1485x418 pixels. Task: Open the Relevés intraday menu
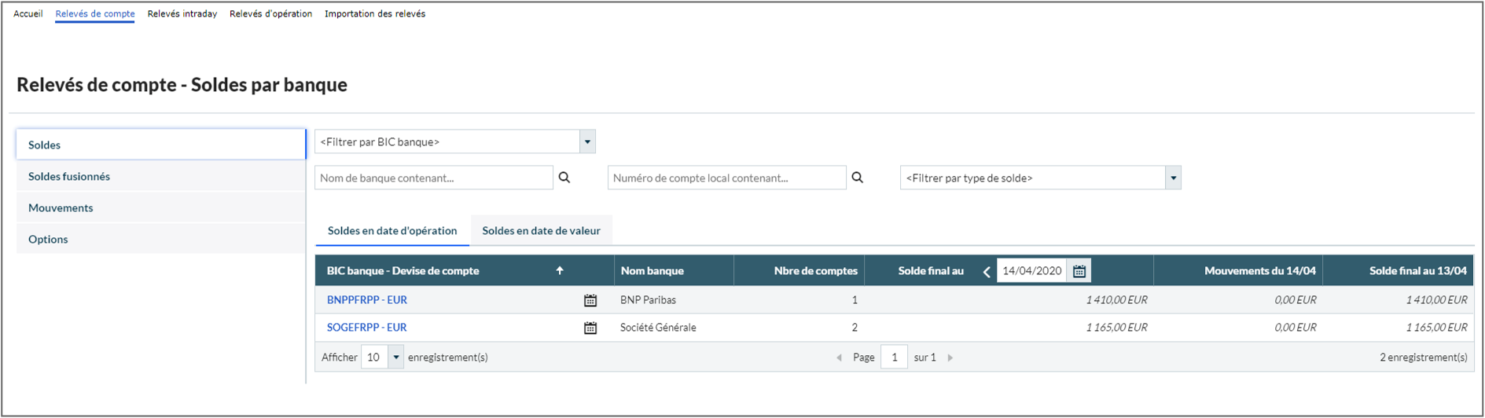(182, 13)
